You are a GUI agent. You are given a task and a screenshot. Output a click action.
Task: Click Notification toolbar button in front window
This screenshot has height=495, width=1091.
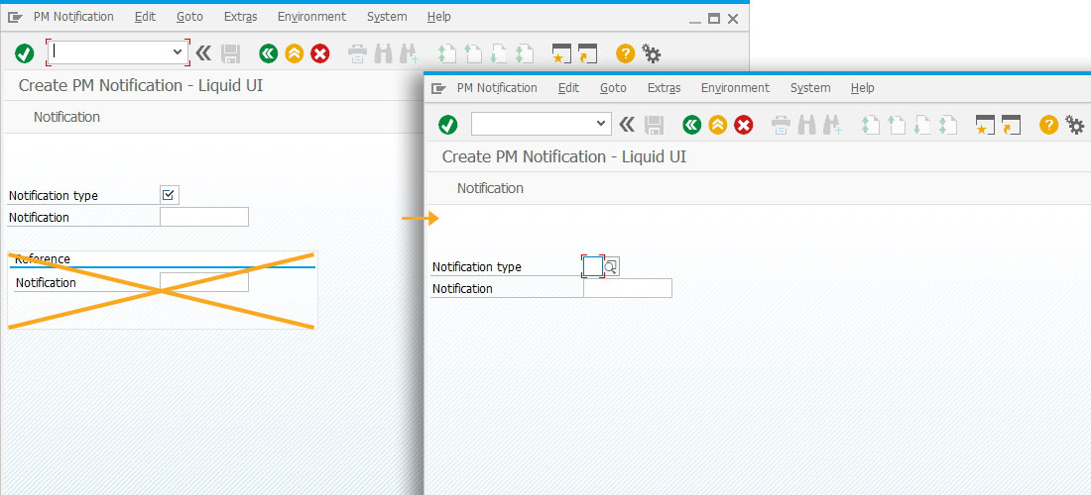tap(491, 188)
